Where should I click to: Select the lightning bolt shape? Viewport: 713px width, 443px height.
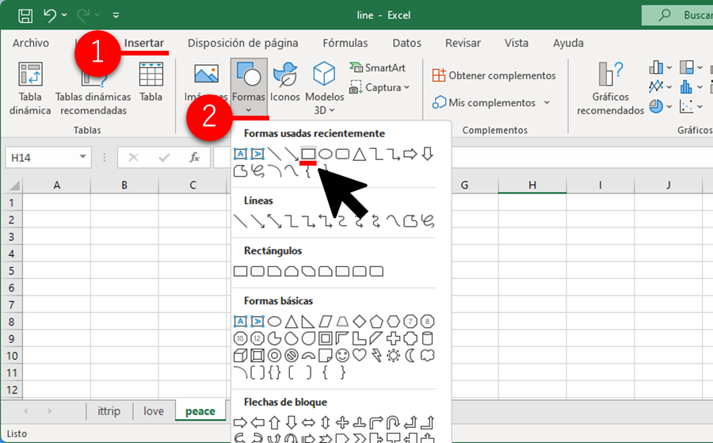376,355
